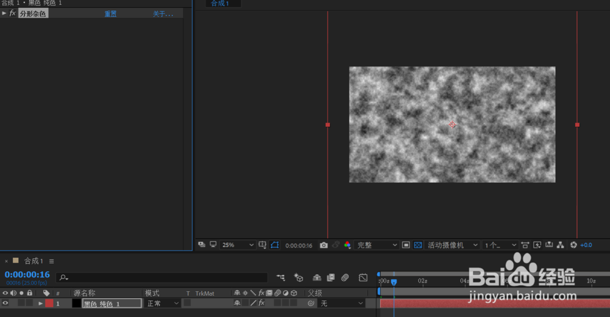Switch to the 合成 1 viewer tab
Viewport: 610px width, 317px height.
220,4
